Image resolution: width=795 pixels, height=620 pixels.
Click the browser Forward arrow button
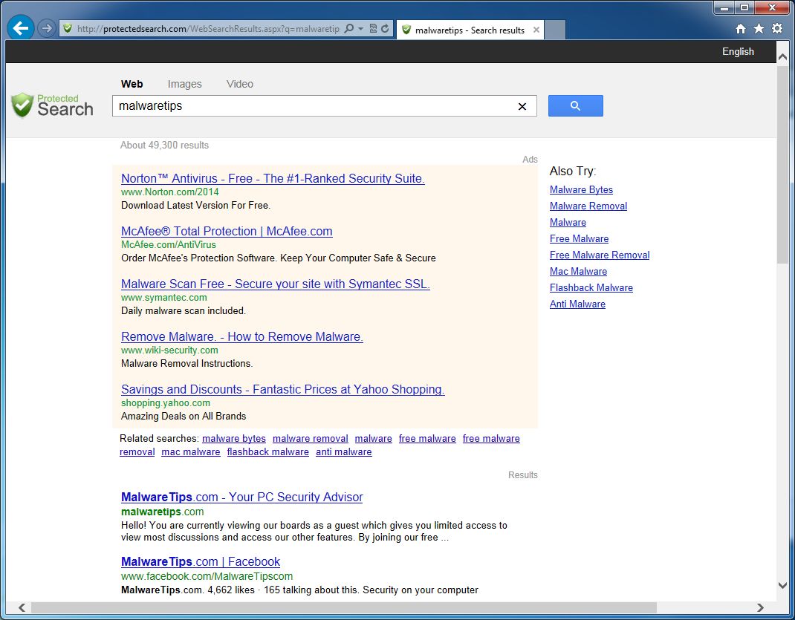point(47,28)
